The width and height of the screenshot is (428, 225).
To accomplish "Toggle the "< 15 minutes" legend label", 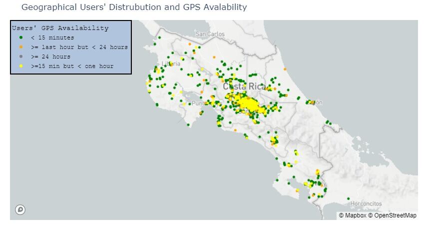I will point(52,37).
